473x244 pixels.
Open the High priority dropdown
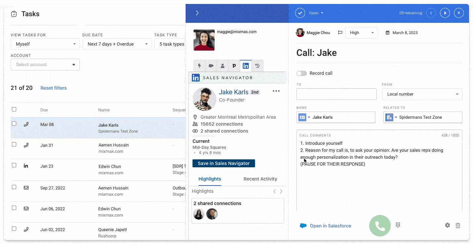point(361,32)
